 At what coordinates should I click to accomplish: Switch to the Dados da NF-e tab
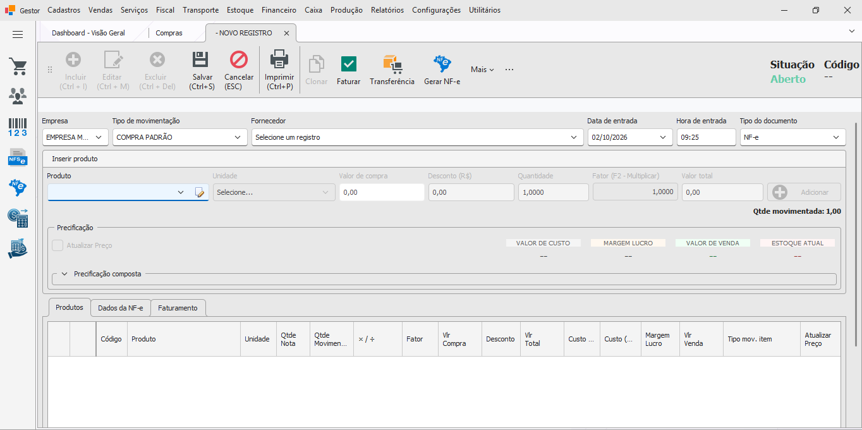(x=120, y=308)
